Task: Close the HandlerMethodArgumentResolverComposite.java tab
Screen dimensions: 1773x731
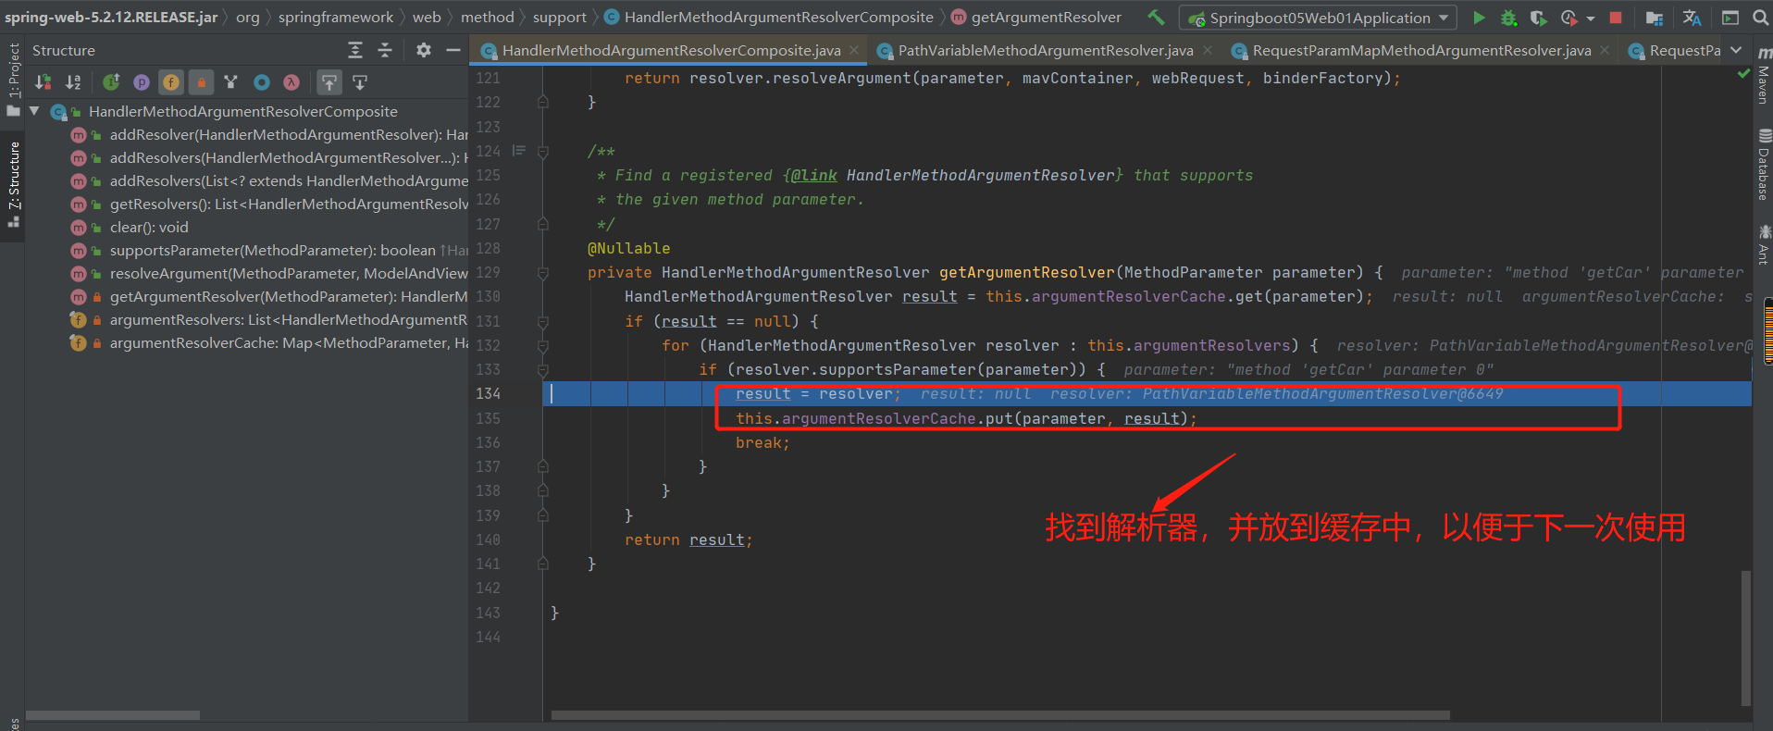Action: click(x=854, y=50)
